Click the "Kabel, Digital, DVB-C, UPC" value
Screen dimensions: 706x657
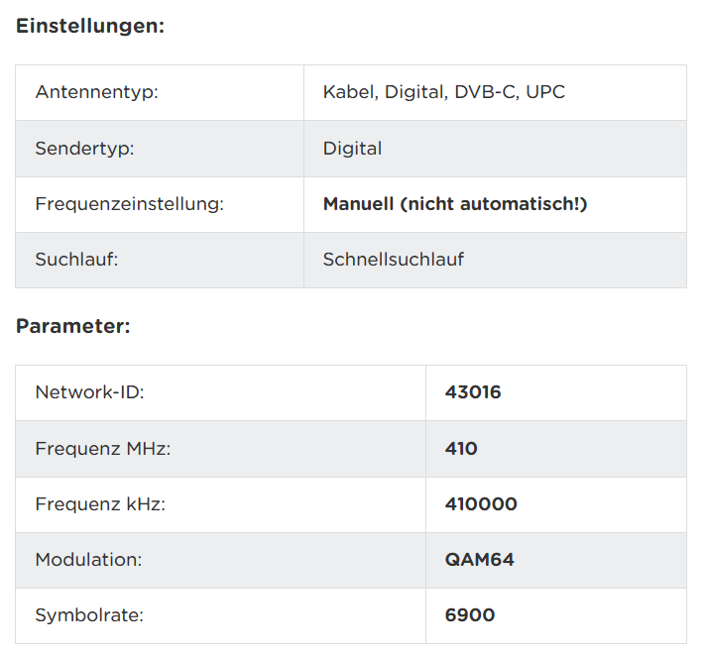[444, 92]
